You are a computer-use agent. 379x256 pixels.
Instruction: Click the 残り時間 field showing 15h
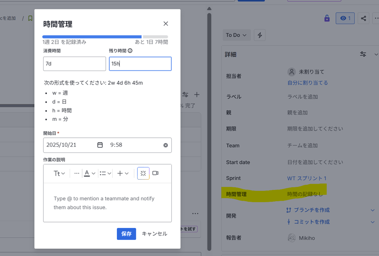[140, 64]
